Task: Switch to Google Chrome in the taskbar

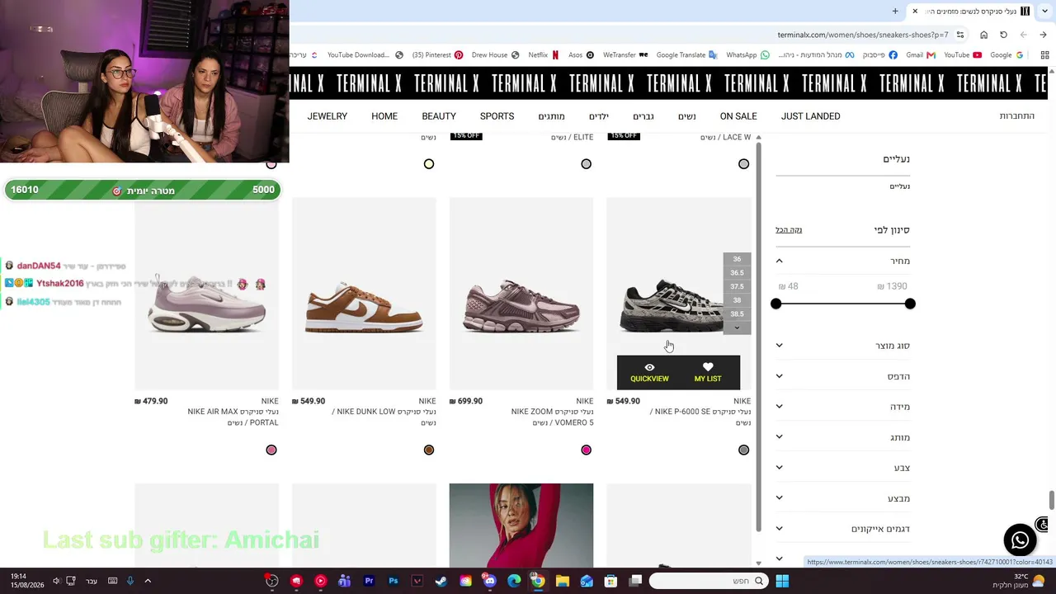Action: (538, 581)
